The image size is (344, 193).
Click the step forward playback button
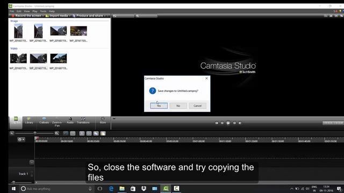pyautogui.click(x=234, y=123)
